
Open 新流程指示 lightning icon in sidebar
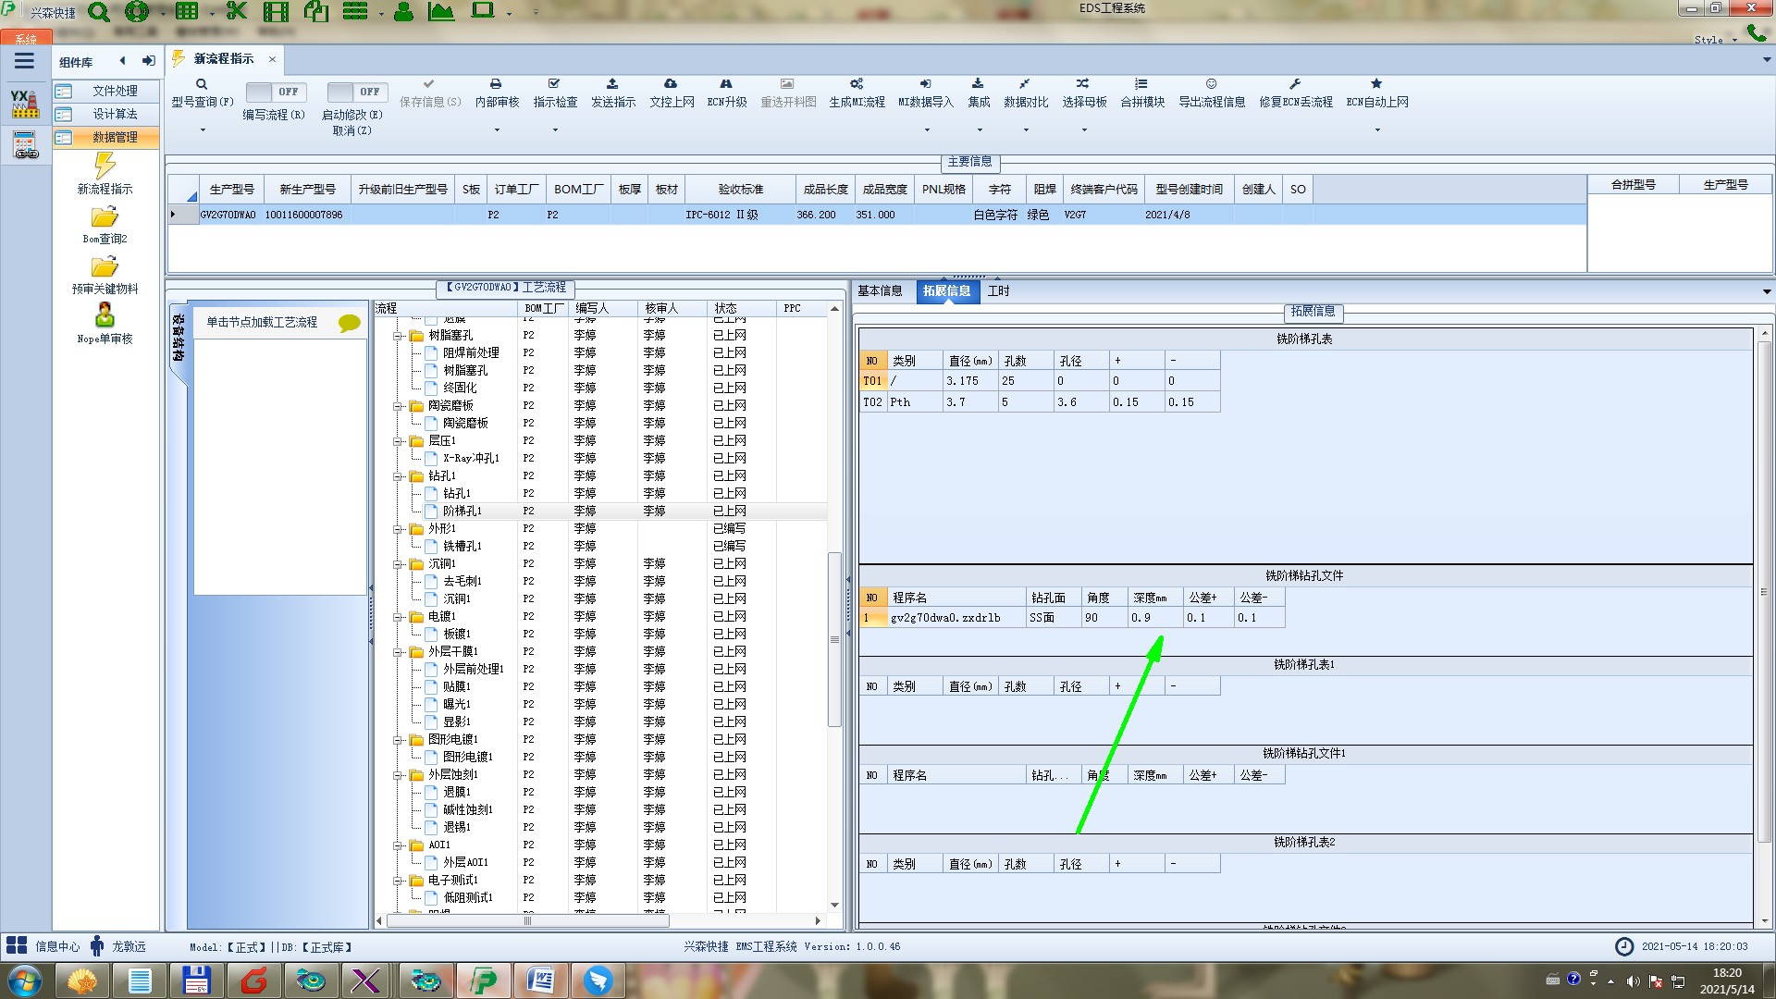105,166
